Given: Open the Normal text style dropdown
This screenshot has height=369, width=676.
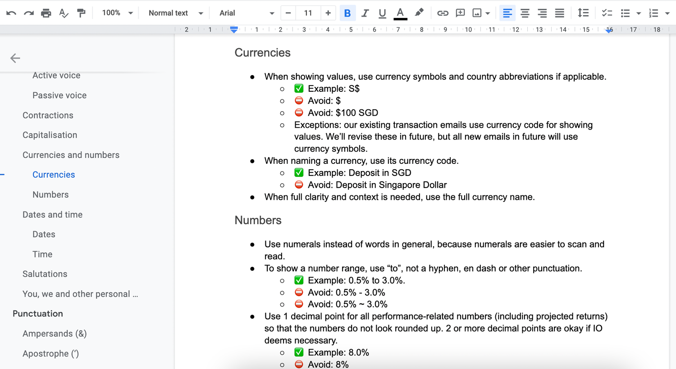Looking at the screenshot, I should 176,13.
